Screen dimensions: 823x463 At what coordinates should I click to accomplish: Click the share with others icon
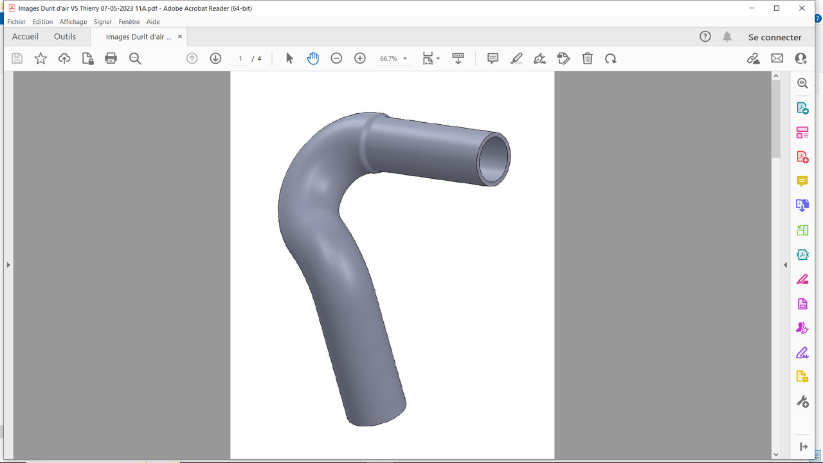point(801,59)
